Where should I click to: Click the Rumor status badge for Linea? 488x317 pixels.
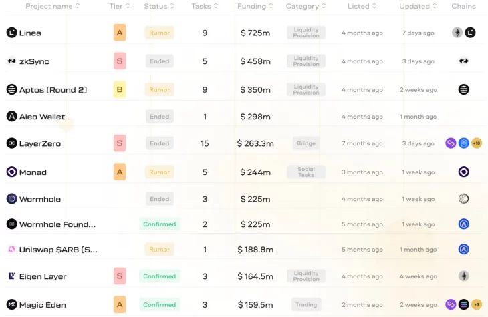pyautogui.click(x=160, y=33)
